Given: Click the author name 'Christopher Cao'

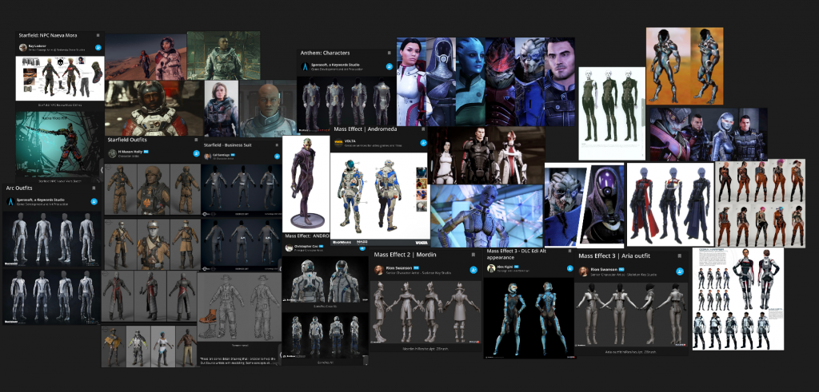Looking at the screenshot, I should (306, 247).
